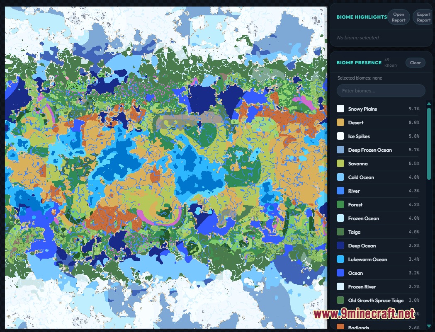Highlight the Snowy Plains biome label
The width and height of the screenshot is (435, 332).
(362, 109)
